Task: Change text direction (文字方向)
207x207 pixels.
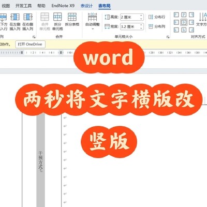Action: click(x=202, y=19)
